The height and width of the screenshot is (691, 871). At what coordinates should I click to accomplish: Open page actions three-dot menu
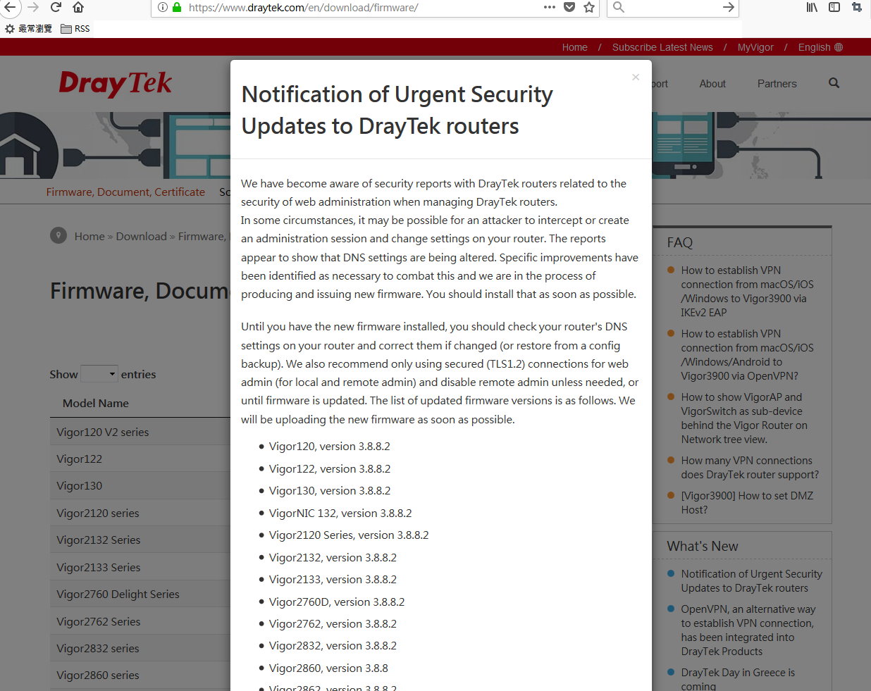pos(550,7)
